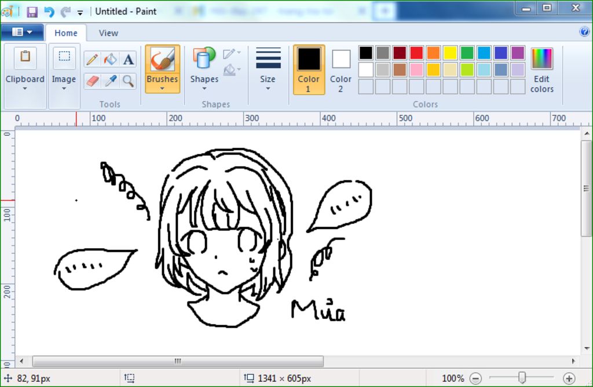Open the Shape fill dropdown
The width and height of the screenshot is (593, 387).
point(232,70)
